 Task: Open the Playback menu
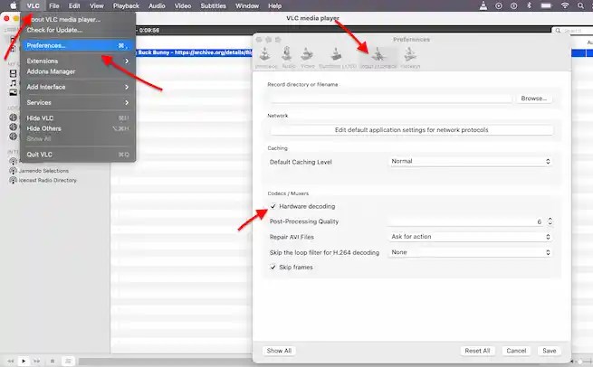coord(126,5)
